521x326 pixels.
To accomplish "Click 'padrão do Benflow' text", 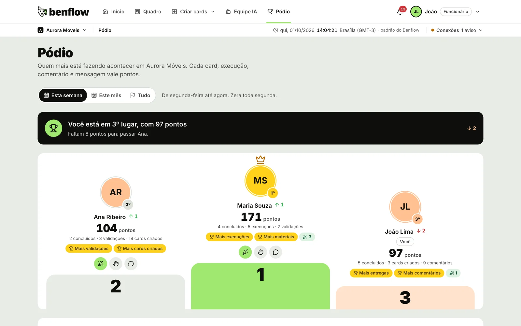I will click(x=400, y=30).
